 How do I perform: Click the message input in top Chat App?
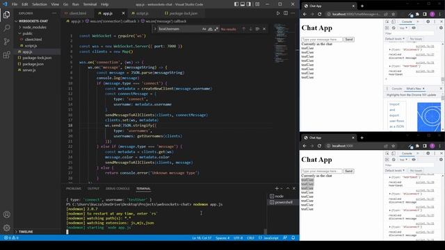[x=322, y=40]
